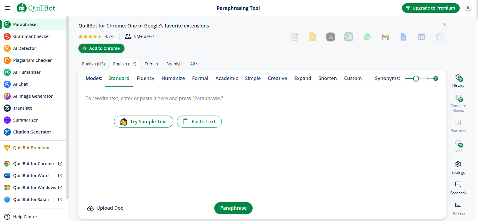Click the Google Docs blue icon
478x221 pixels.
pos(403,37)
